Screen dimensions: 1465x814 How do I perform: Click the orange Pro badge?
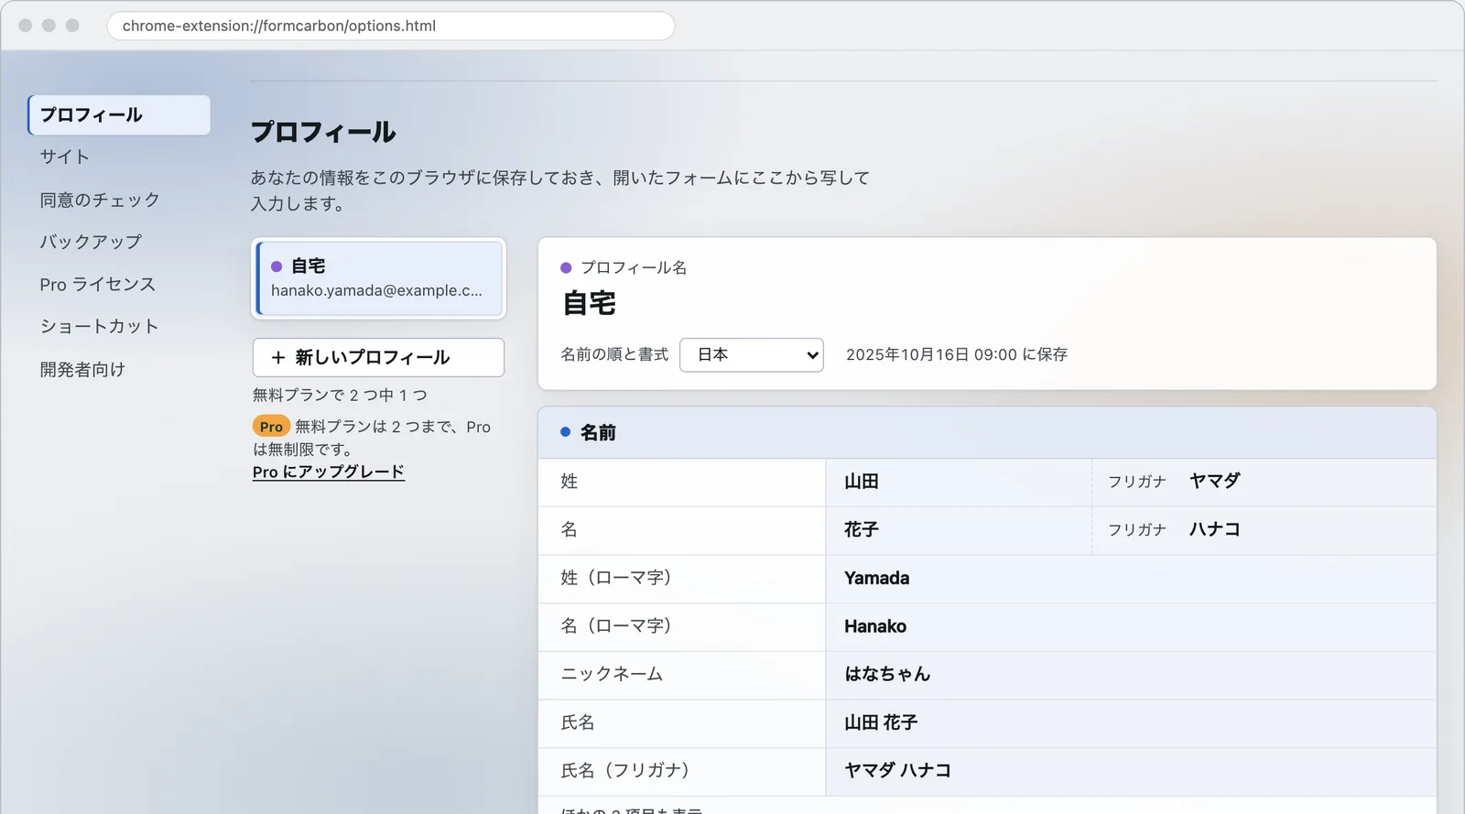pyautogui.click(x=271, y=427)
